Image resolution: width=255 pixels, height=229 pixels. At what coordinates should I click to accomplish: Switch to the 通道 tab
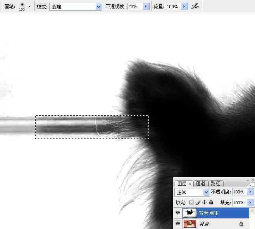[200, 184]
